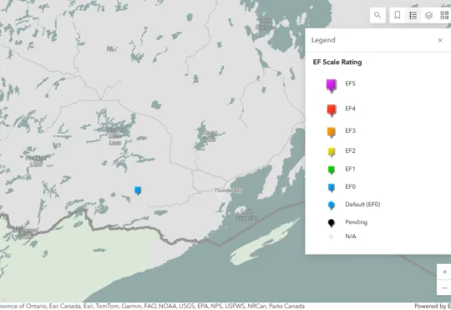Image resolution: width=451 pixels, height=310 pixels.
Task: Click the EF5 label text
Action: (x=350, y=84)
